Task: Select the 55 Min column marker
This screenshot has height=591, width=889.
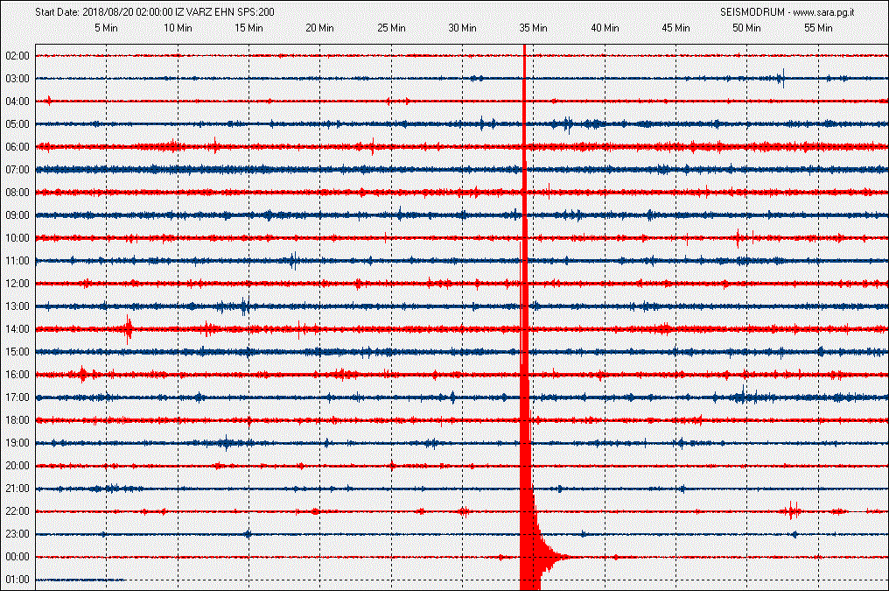Action: point(818,28)
